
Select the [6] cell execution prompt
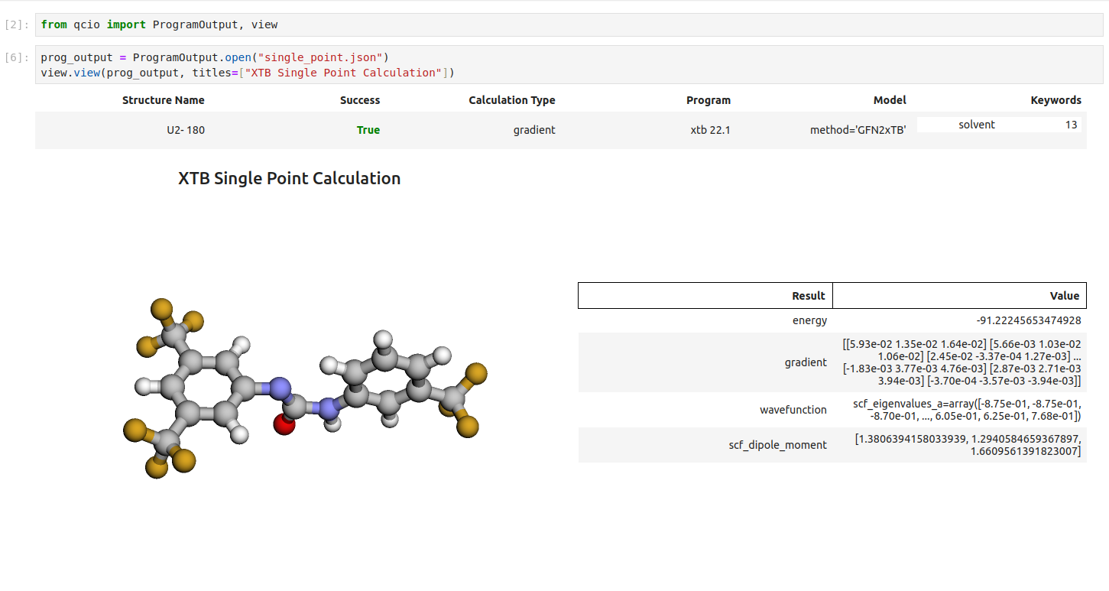tap(17, 57)
